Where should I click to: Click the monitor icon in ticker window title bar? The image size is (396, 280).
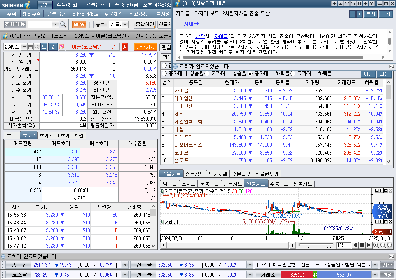[340, 3]
